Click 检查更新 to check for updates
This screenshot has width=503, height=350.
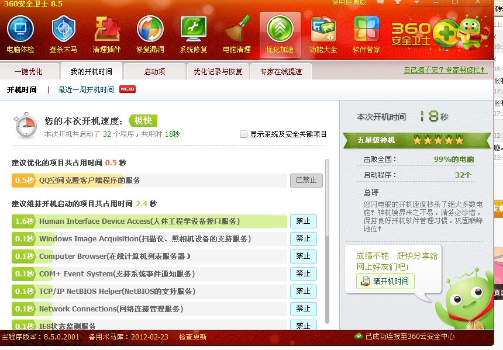[x=192, y=337]
